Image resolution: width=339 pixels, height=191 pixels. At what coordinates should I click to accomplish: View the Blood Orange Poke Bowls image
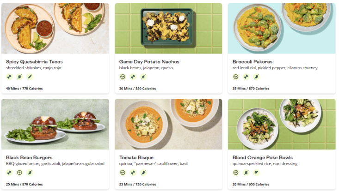pos(282,124)
